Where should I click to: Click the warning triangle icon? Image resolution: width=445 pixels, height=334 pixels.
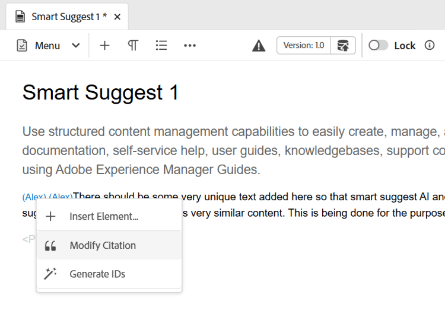[259, 46]
